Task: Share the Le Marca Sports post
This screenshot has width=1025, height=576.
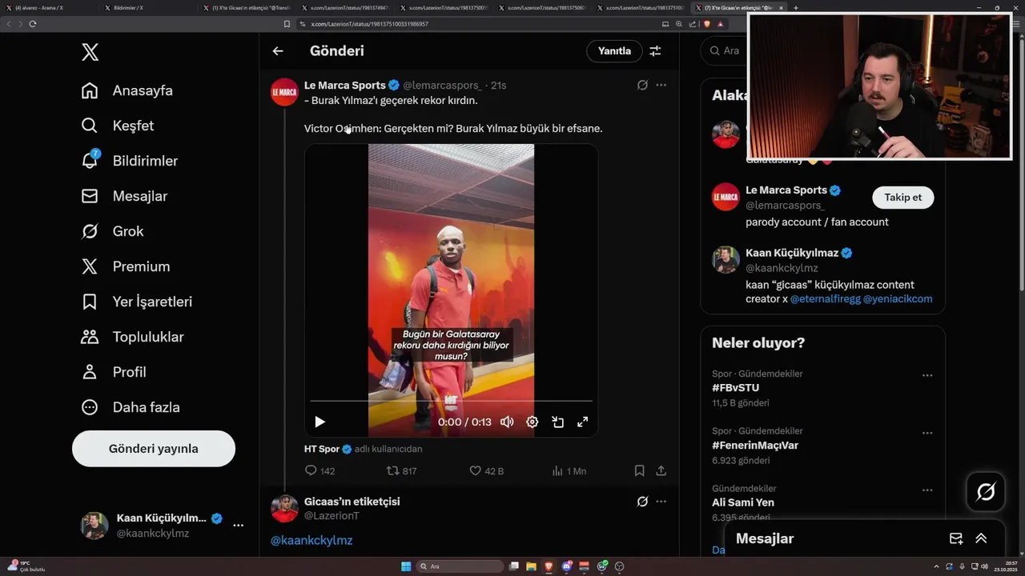Action: (661, 471)
